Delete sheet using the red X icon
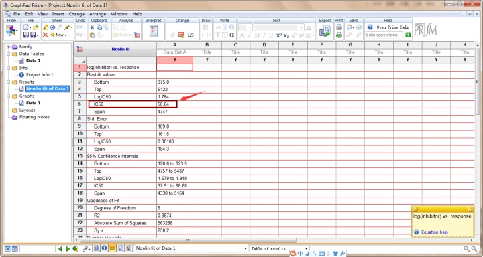The width and height of the screenshot is (483, 257). click(46, 35)
